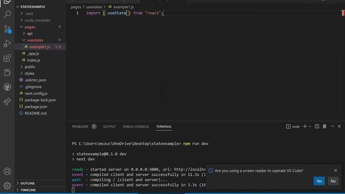This screenshot has width=345, height=194.
Task: Switch to the PROBLEMS tab
Action: pos(80,127)
